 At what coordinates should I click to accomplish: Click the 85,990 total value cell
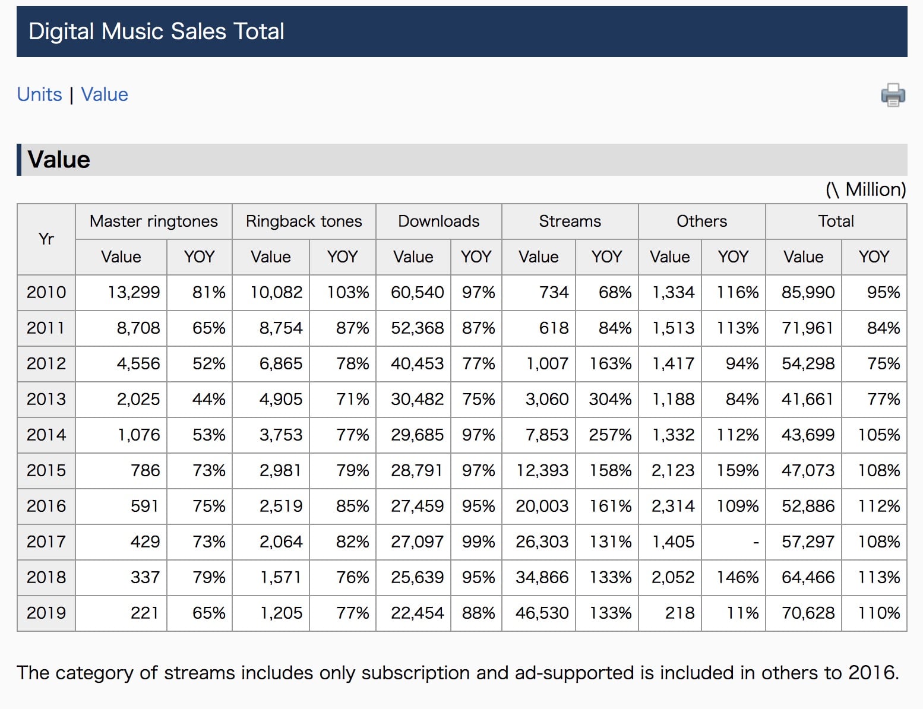click(808, 292)
